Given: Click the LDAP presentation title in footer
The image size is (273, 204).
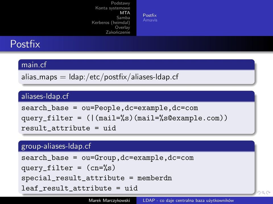Looking at the screenshot, I should click(188, 201).
